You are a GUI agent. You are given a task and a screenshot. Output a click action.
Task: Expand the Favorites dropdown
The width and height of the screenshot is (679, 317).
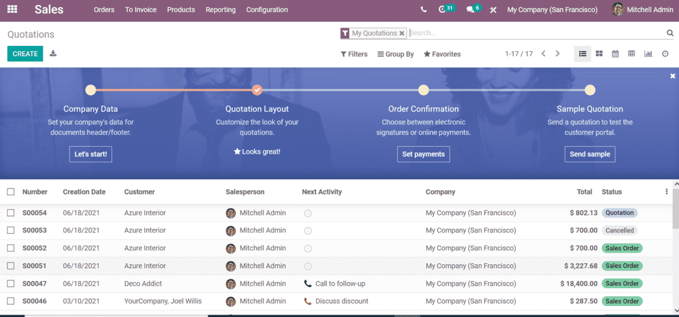[442, 54]
